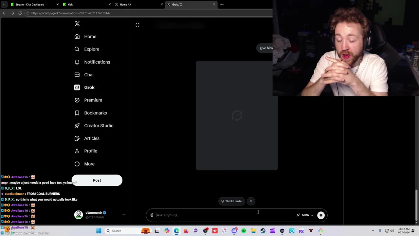Click the Profile person icon
The height and width of the screenshot is (236, 419).
77,151
